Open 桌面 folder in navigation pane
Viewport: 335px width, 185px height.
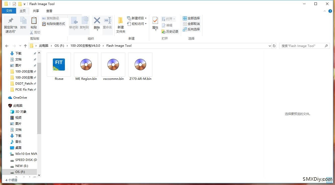point(18,148)
